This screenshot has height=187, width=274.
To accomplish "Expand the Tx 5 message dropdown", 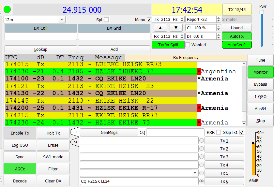I will point(195,173).
